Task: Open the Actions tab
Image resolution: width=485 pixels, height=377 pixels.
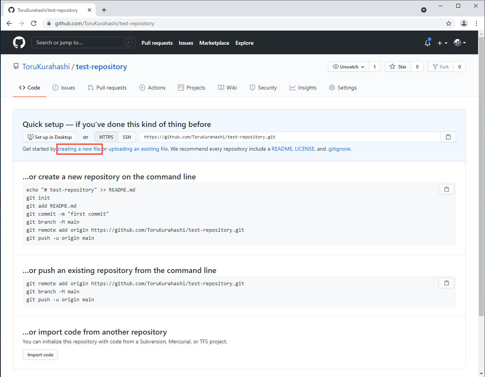Action: (x=152, y=88)
